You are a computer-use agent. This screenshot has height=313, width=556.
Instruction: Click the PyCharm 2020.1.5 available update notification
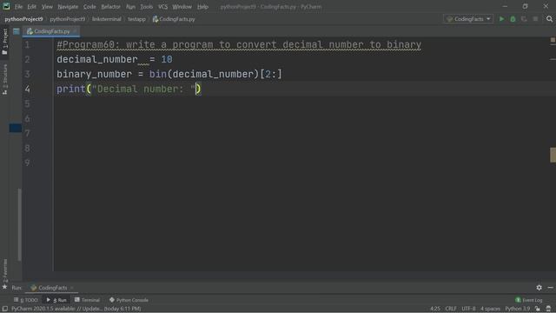76,309
